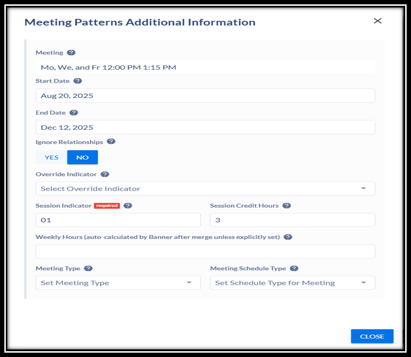Viewport: 411px width, 357px height.
Task: Click the End Date field showing Dec 12, 2025
Action: tap(205, 127)
